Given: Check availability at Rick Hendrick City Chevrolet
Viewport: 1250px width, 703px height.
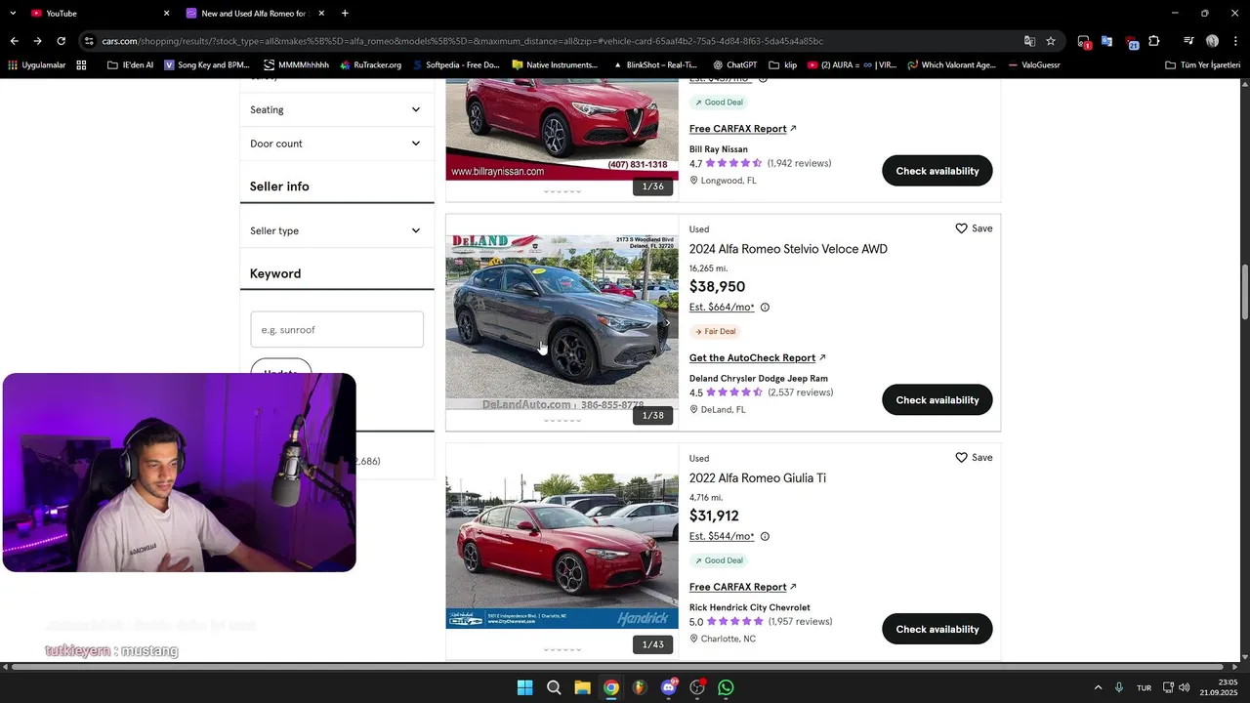Looking at the screenshot, I should [x=937, y=630].
